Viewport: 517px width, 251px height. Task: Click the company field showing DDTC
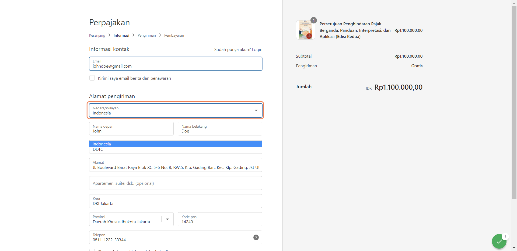click(176, 150)
